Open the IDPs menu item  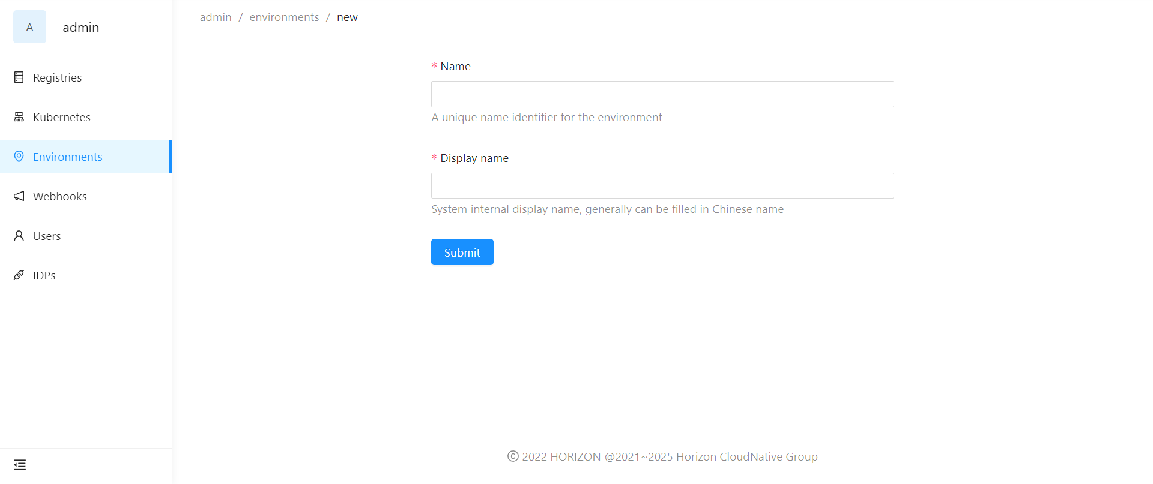pyautogui.click(x=86, y=275)
